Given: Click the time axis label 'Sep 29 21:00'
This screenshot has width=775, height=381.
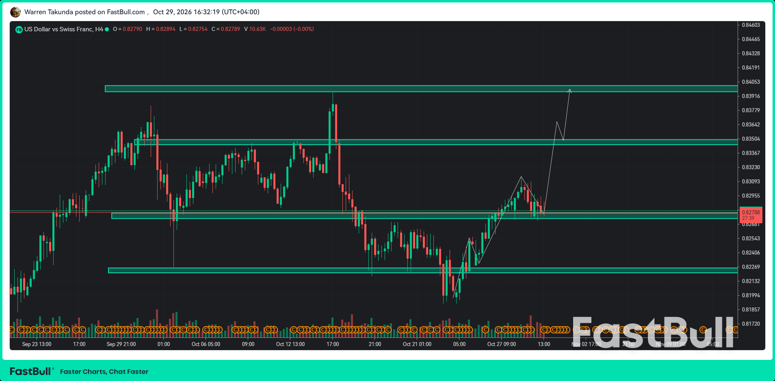Looking at the screenshot, I should tap(121, 344).
